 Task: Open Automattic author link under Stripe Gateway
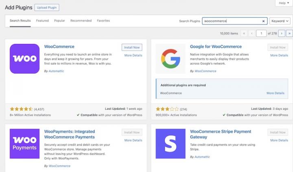tap(202, 157)
